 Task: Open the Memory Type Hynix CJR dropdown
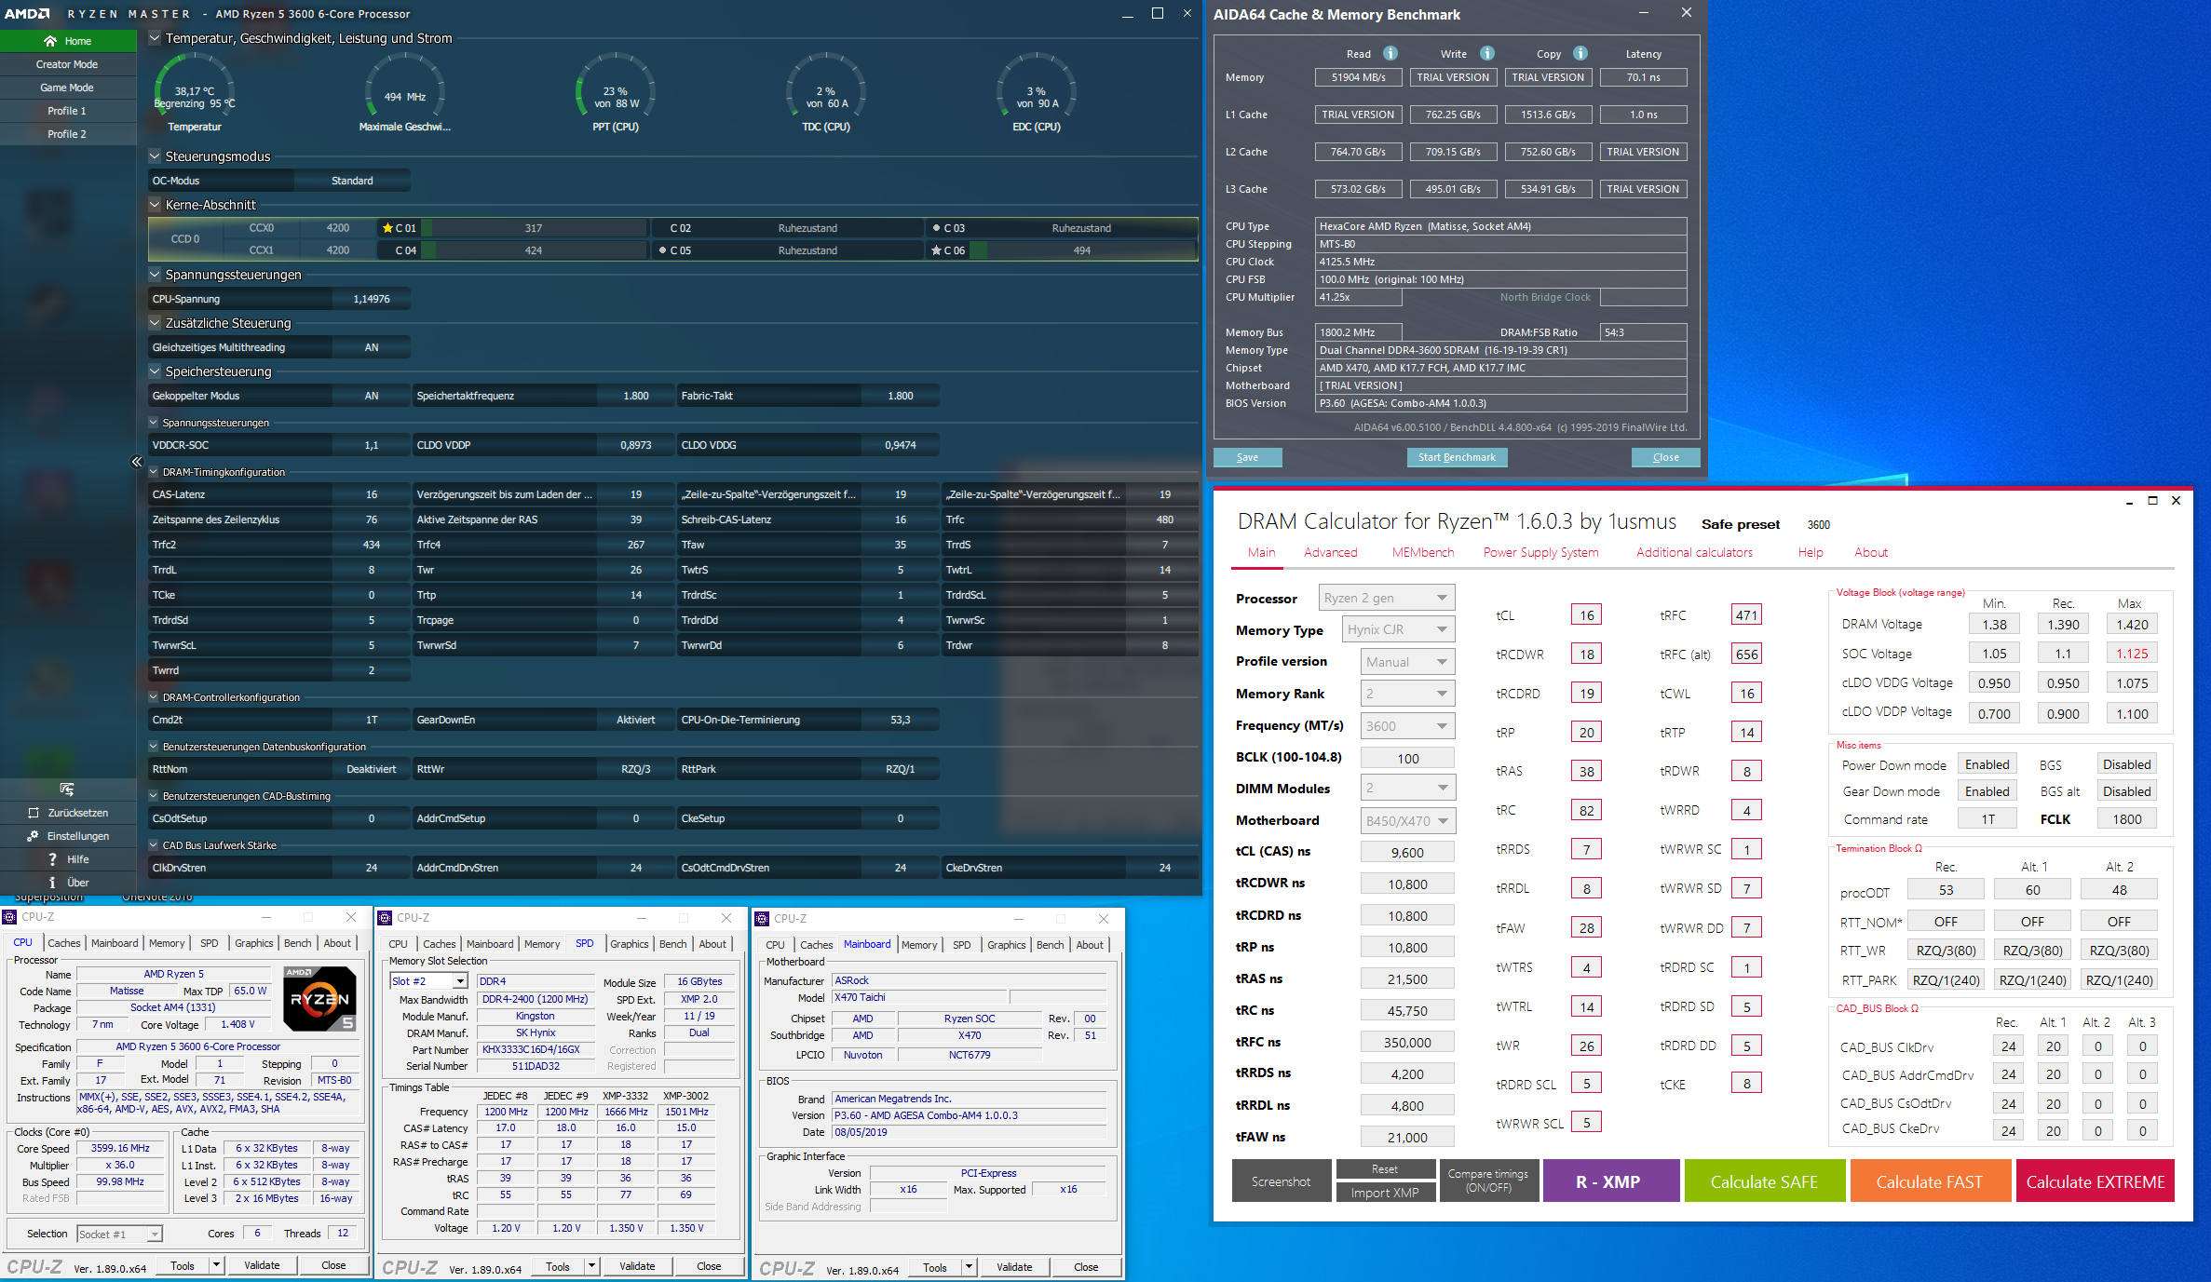click(x=1398, y=629)
